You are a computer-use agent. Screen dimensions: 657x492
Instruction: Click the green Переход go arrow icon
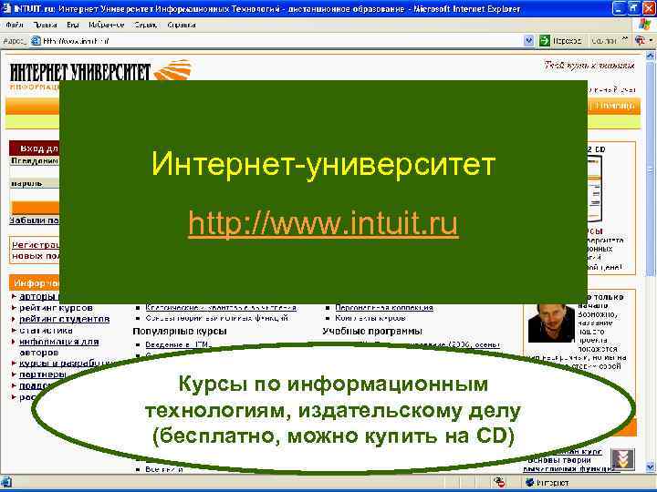tap(544, 41)
